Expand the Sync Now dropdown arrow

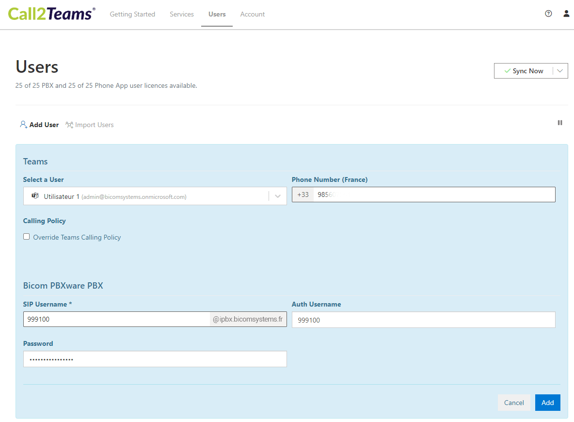(x=560, y=71)
